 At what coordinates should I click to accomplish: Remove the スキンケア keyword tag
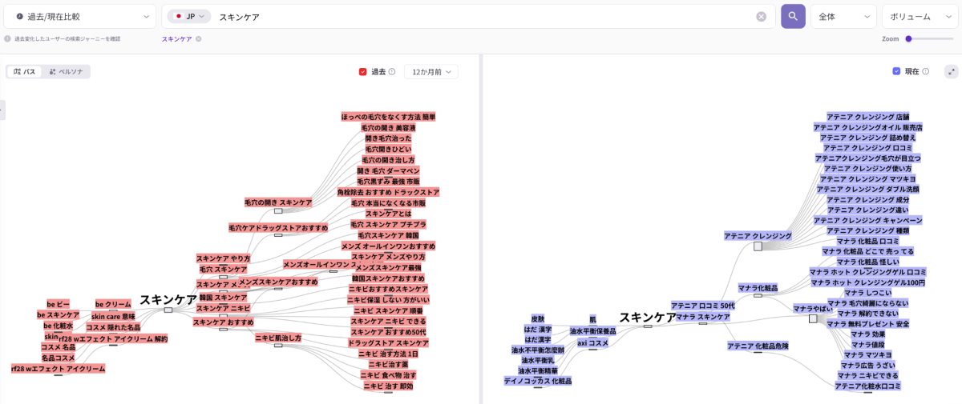point(199,38)
